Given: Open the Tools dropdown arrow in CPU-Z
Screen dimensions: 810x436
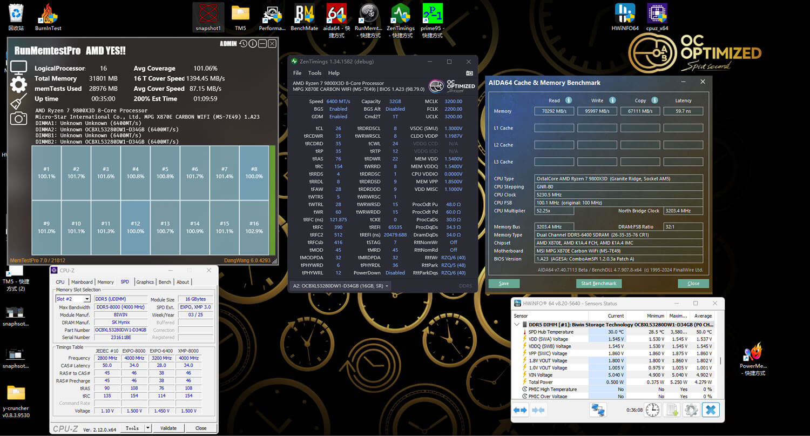Looking at the screenshot, I should (x=147, y=428).
